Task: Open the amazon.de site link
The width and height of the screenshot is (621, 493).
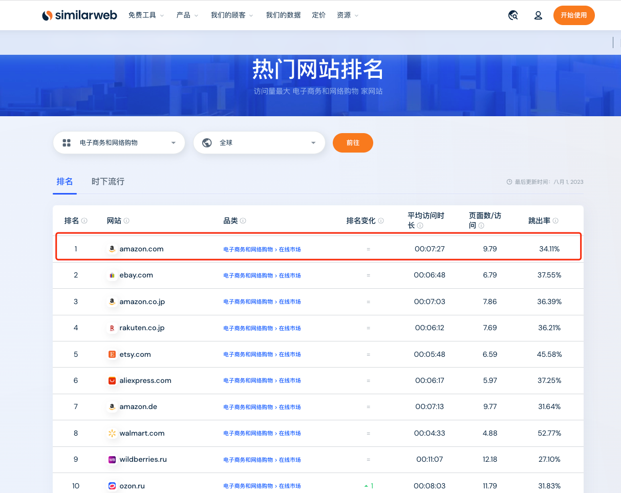Action: 138,407
